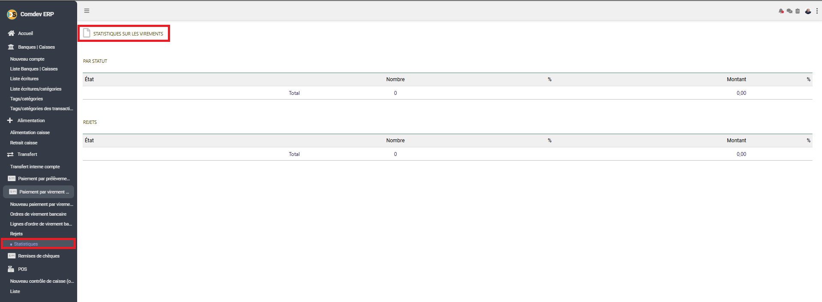Expand Remises de chèques menu

[39, 256]
